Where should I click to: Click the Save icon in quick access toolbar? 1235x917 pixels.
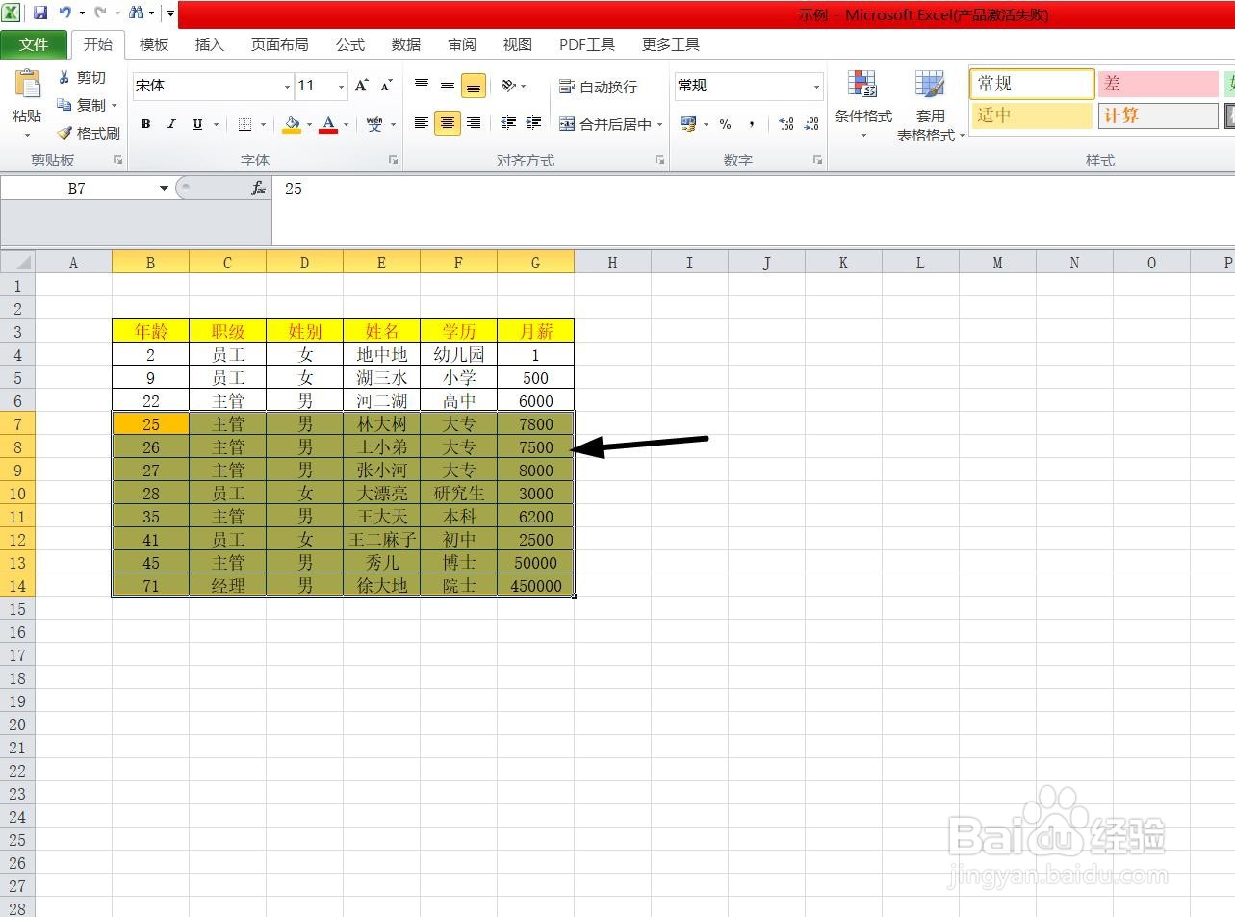[x=40, y=13]
